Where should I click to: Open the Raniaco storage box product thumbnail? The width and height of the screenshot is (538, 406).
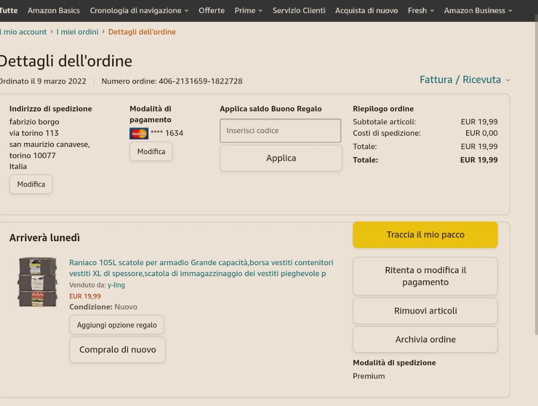coord(37,282)
